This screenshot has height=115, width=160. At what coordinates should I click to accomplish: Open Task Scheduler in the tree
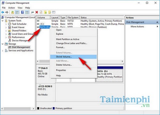click(19, 24)
